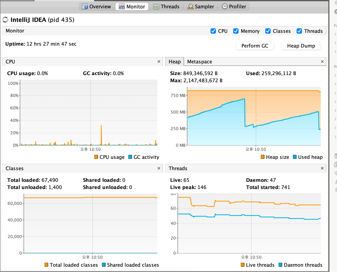Click the Live threads legend swatch
This screenshot has width=337, height=272.
click(242, 265)
